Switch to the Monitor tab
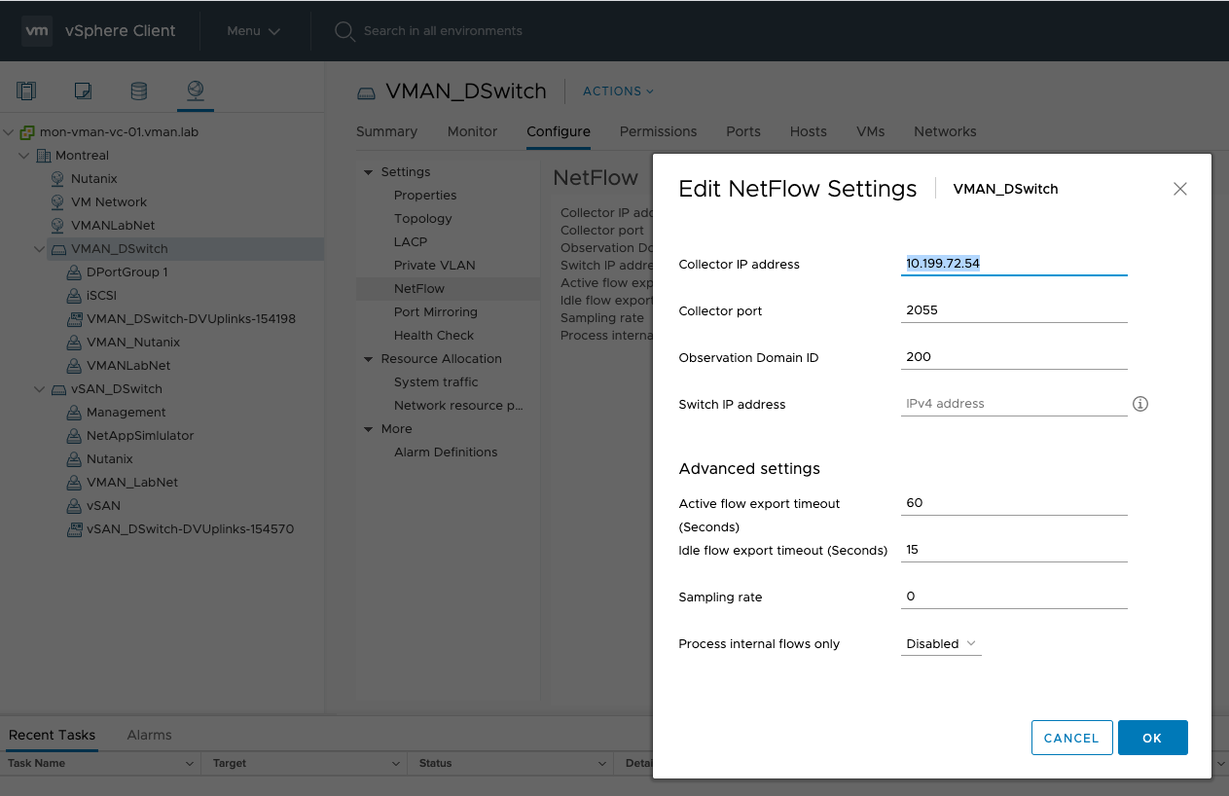The height and width of the screenshot is (796, 1229). click(x=472, y=131)
